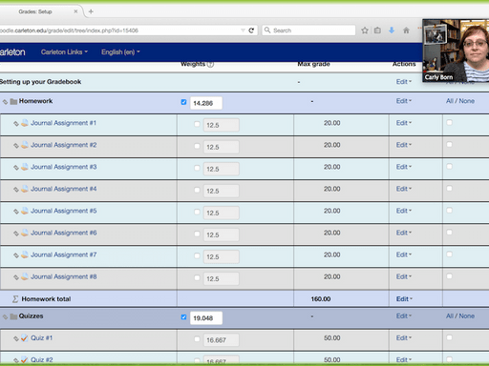
Task: Click the Quiz #1 checkmark icon
Action: coord(25,338)
